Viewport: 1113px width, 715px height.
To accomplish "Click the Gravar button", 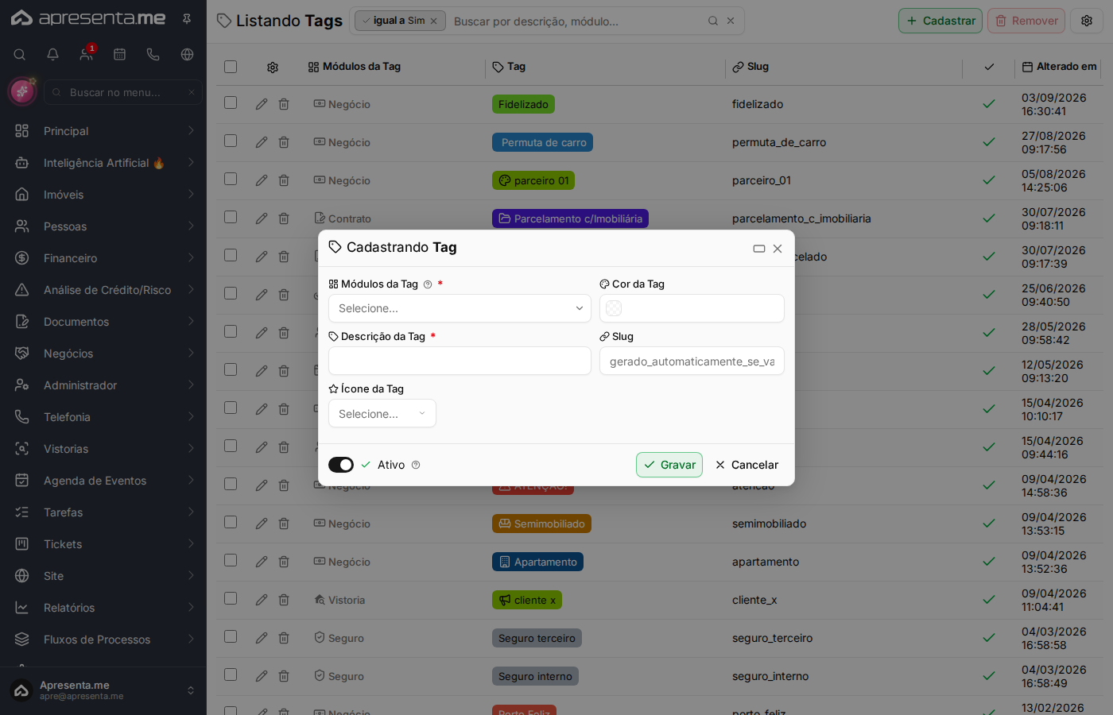I will (x=669, y=465).
